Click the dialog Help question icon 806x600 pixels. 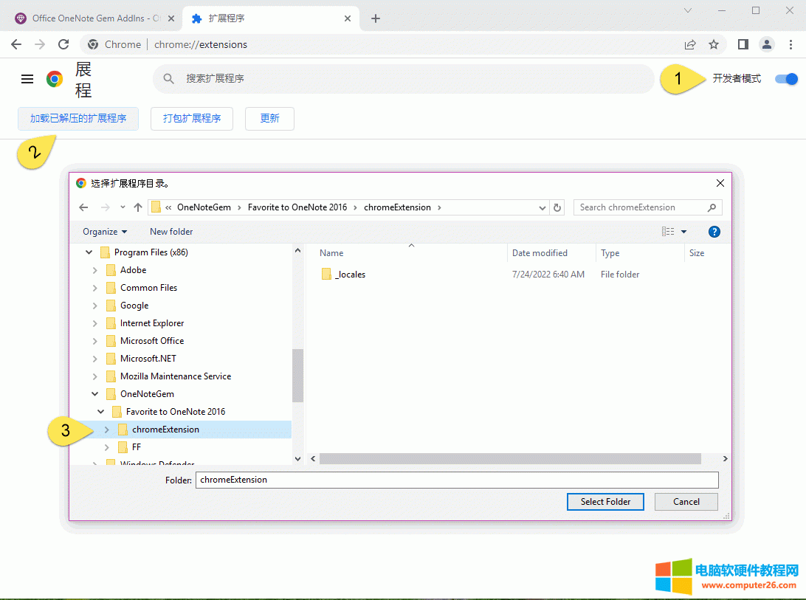(x=714, y=232)
